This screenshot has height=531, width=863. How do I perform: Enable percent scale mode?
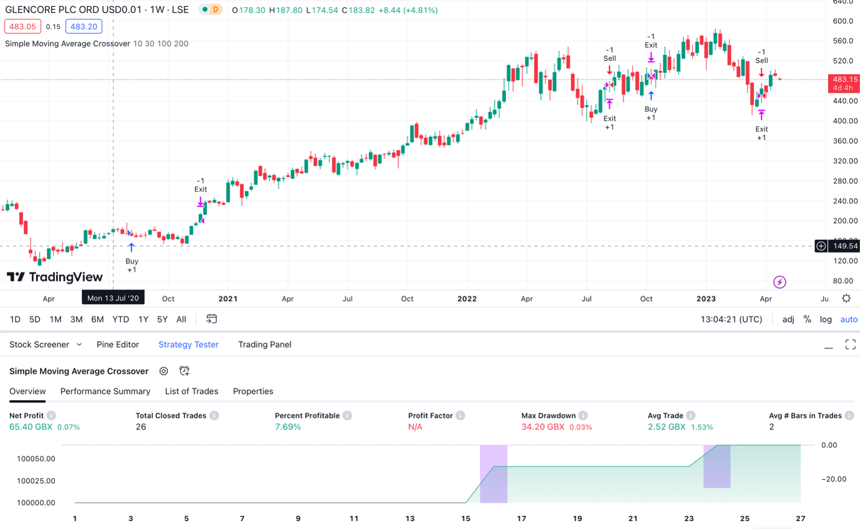[x=808, y=319]
